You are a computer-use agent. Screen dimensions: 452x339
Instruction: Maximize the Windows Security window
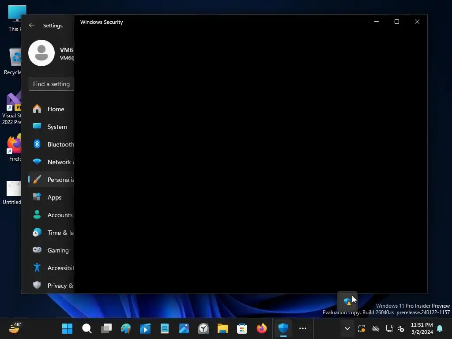397,22
